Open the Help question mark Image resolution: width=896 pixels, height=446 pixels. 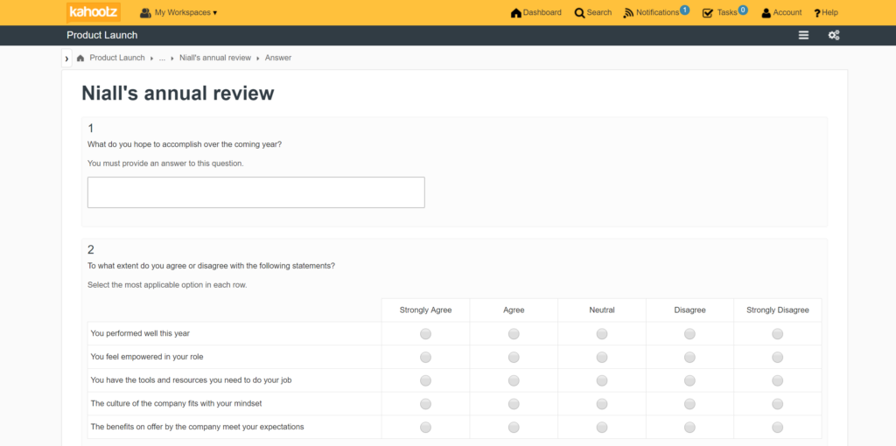[x=817, y=13]
